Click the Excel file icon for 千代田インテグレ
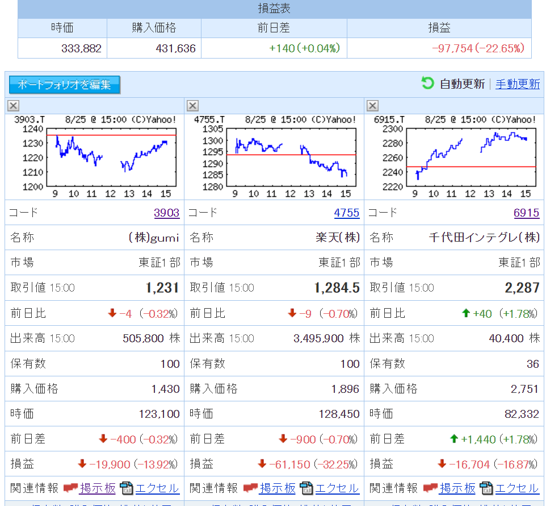546x506 pixels. pos(486,488)
